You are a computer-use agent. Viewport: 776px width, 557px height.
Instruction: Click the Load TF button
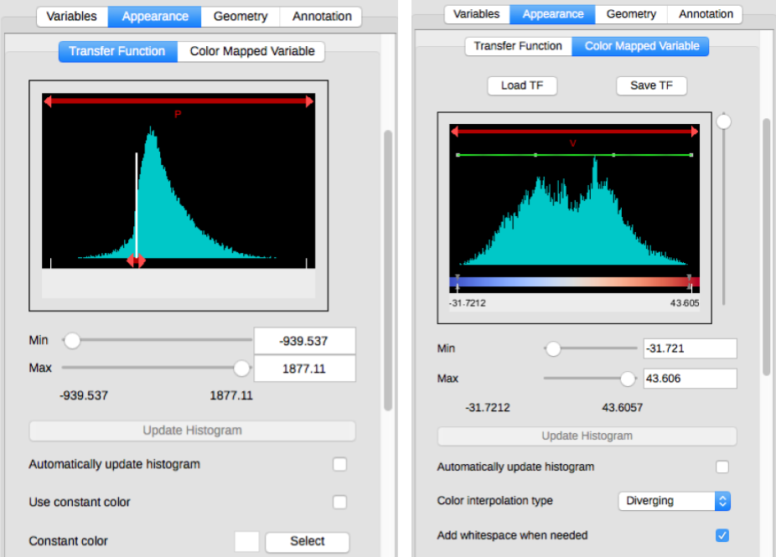pos(521,85)
